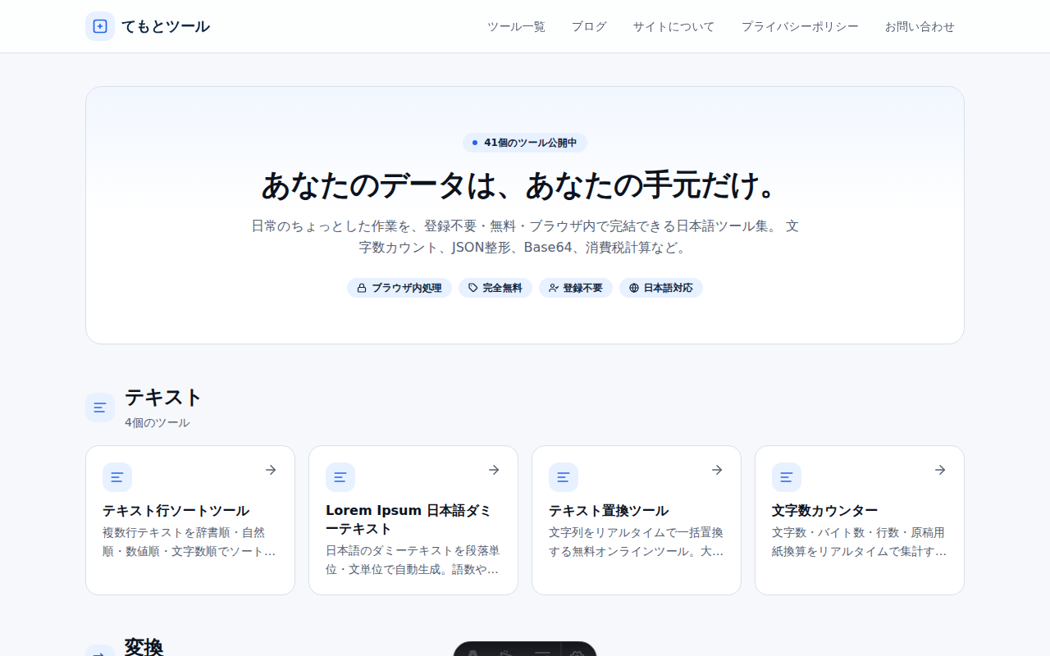
Task: Open the Lorem Ipsum 日本語ダミーテキスト title link
Action: tap(409, 520)
